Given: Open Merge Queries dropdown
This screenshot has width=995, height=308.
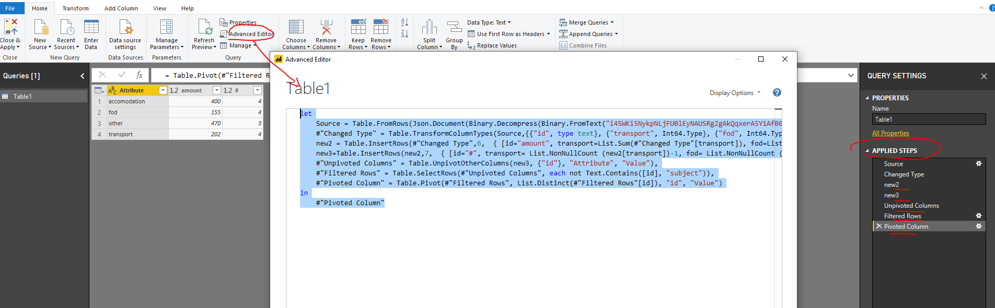Looking at the screenshot, I should click(x=586, y=22).
